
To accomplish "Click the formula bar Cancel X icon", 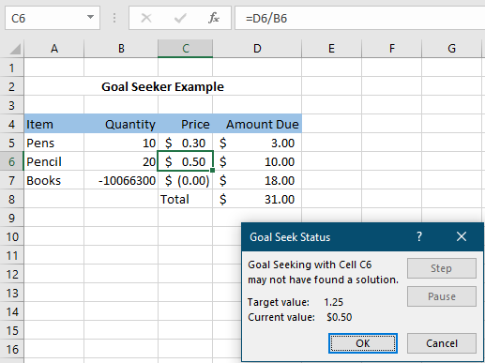I will point(146,18).
